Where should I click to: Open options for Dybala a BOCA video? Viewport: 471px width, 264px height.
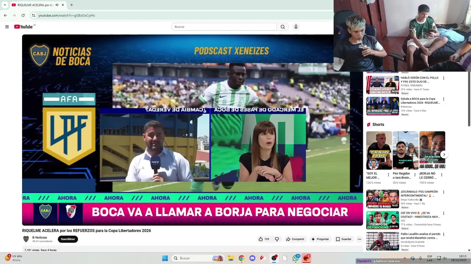click(443, 99)
